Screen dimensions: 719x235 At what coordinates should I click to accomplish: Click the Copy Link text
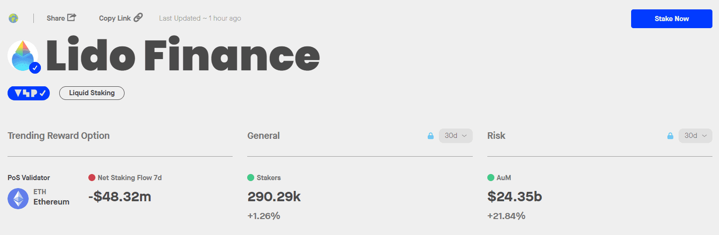point(115,18)
